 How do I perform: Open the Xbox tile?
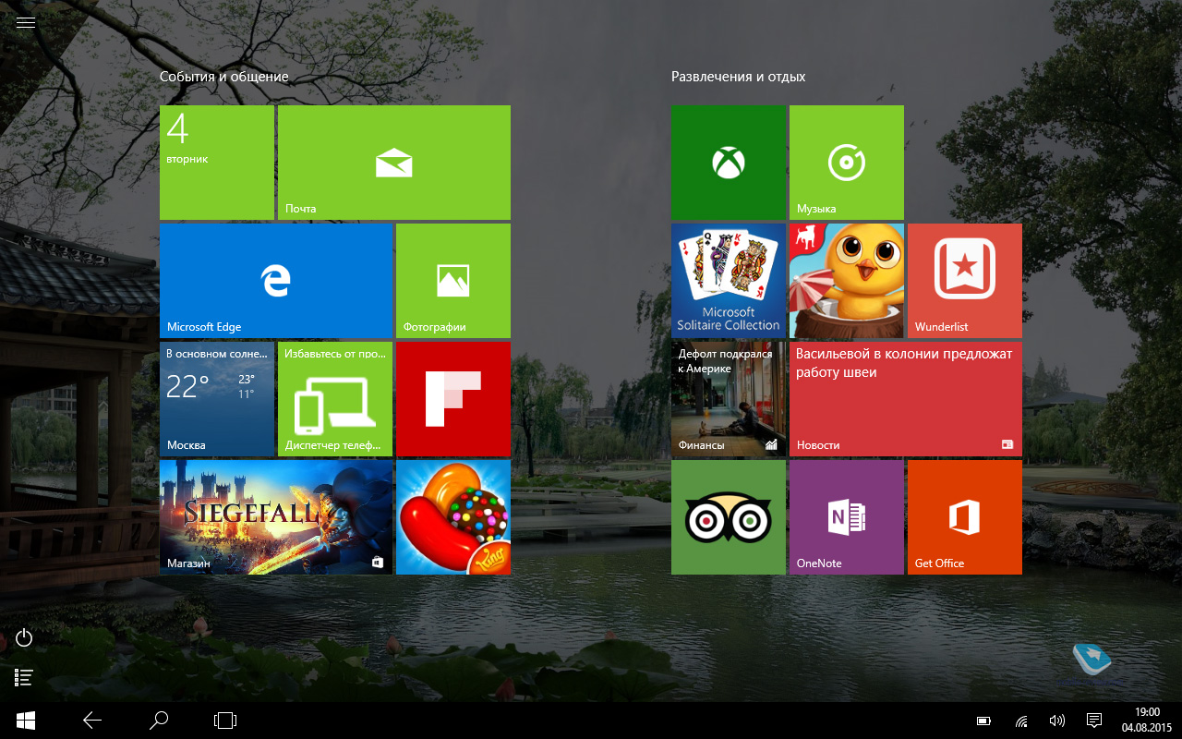click(x=729, y=163)
